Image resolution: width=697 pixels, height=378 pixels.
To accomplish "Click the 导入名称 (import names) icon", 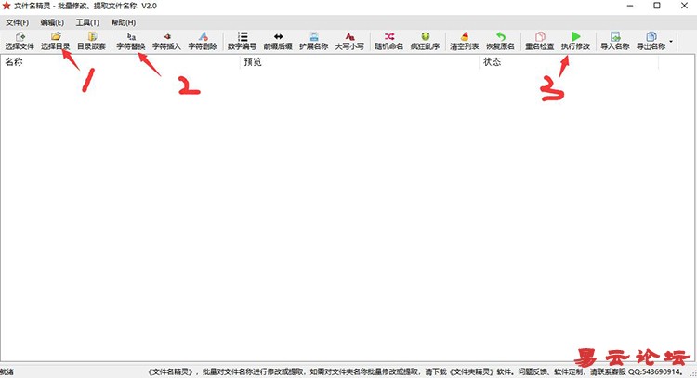I will pos(615,41).
